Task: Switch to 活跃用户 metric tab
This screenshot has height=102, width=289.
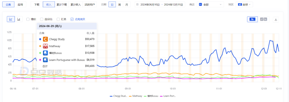Action: (x=90, y=5)
